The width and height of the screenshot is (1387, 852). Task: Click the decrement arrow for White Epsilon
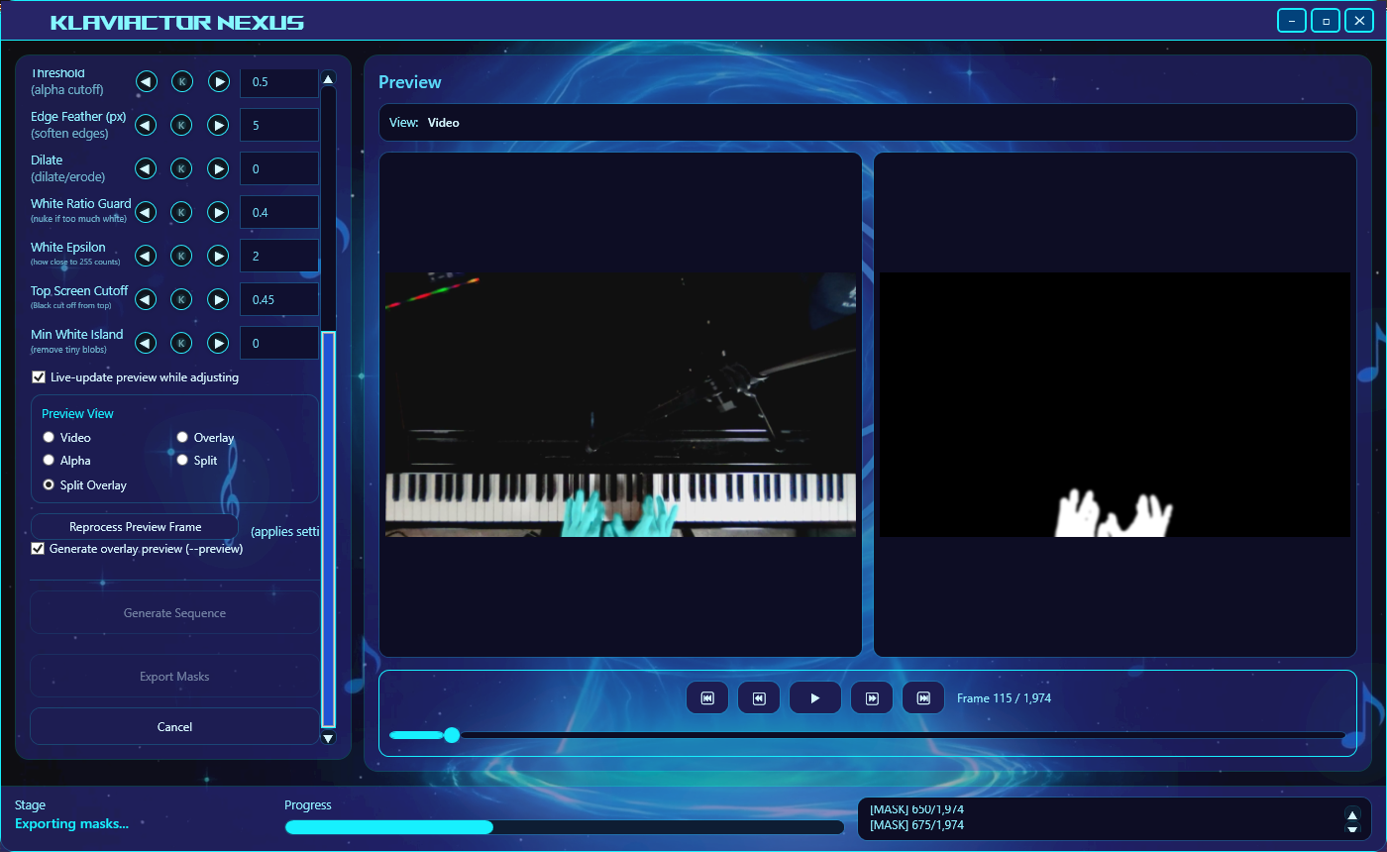145,256
